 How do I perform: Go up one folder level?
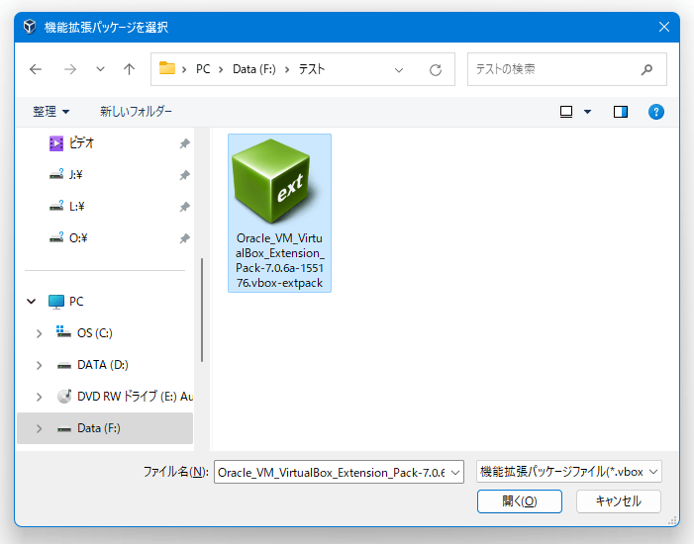click(x=129, y=69)
